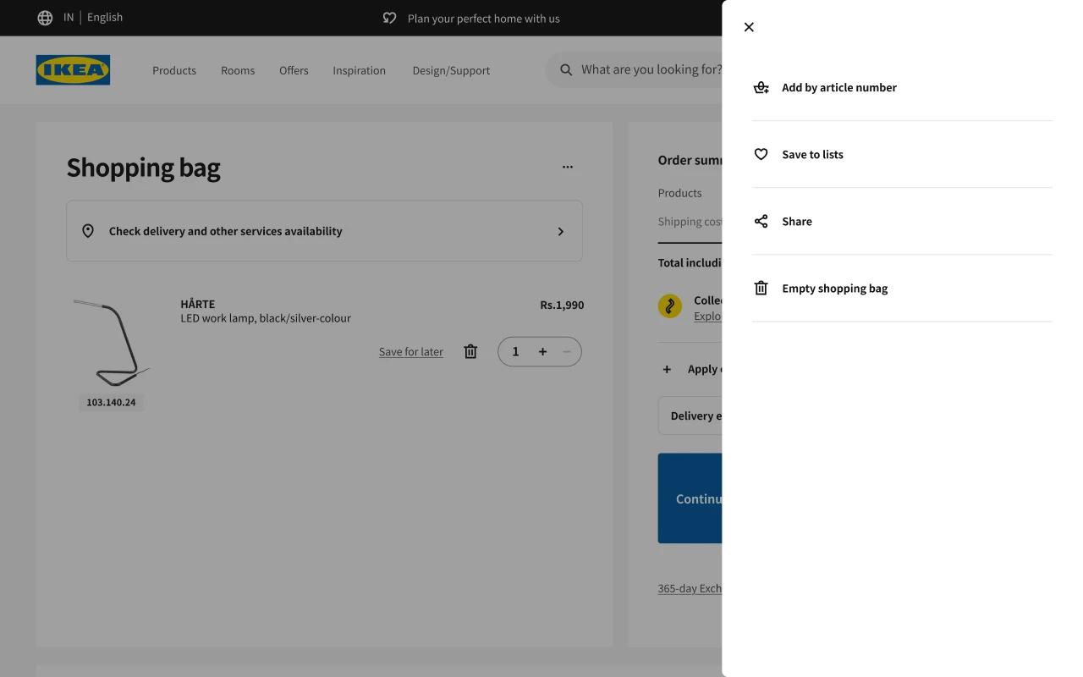Open the Offers menu
Screen dimensions: 1083x677
click(x=294, y=70)
